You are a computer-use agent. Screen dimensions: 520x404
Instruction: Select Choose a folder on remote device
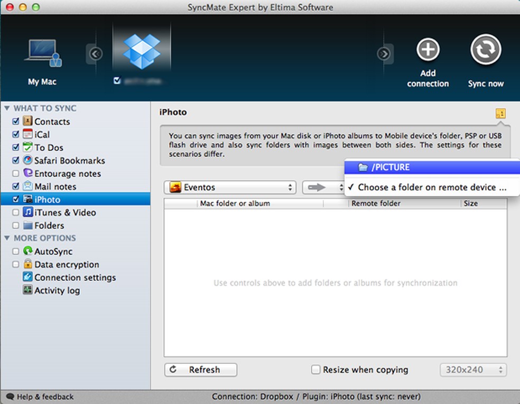coord(432,187)
